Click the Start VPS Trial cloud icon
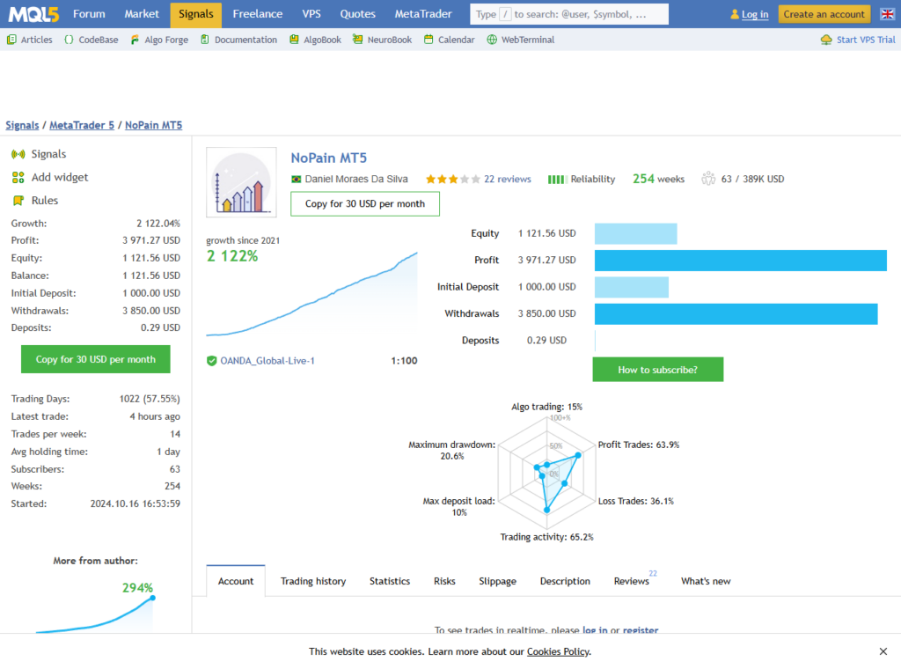 click(x=826, y=40)
